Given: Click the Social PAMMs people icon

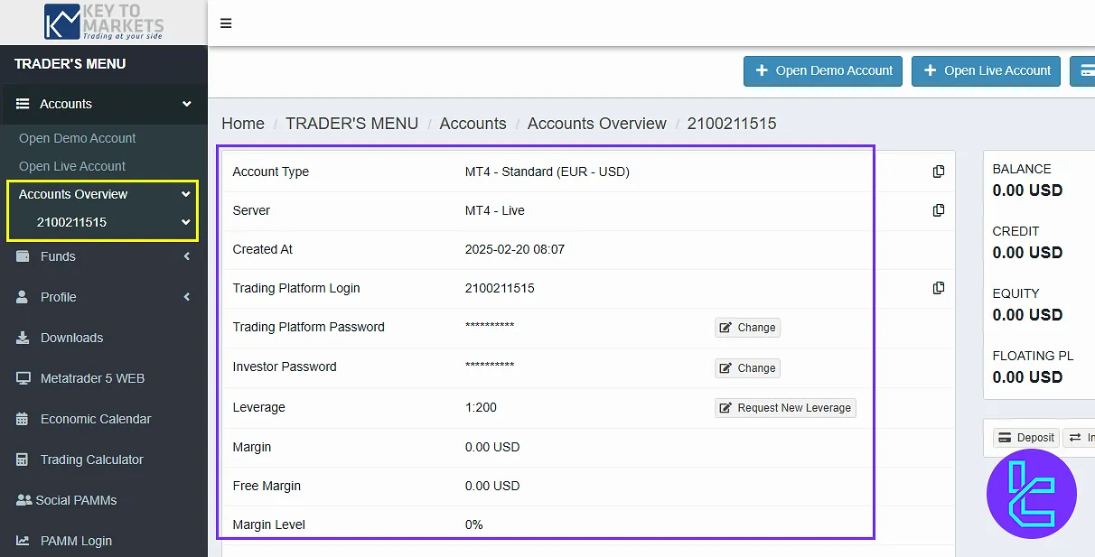Looking at the screenshot, I should pos(23,500).
